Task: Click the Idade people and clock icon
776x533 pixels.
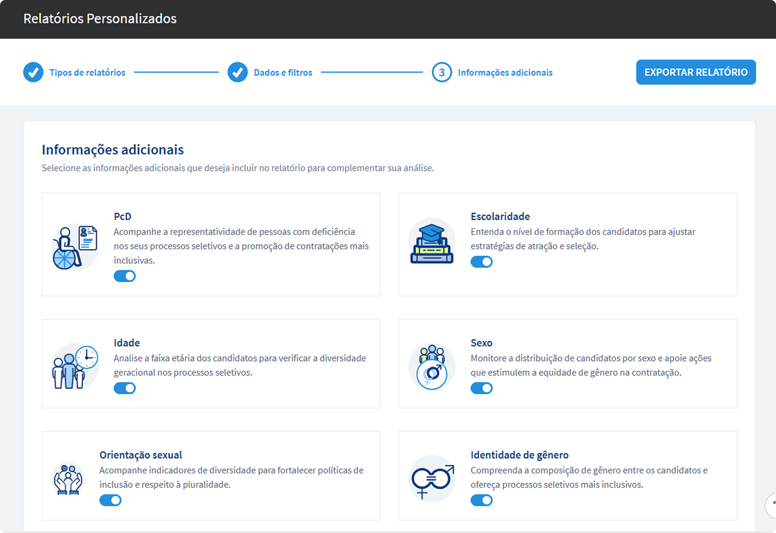Action: click(75, 366)
